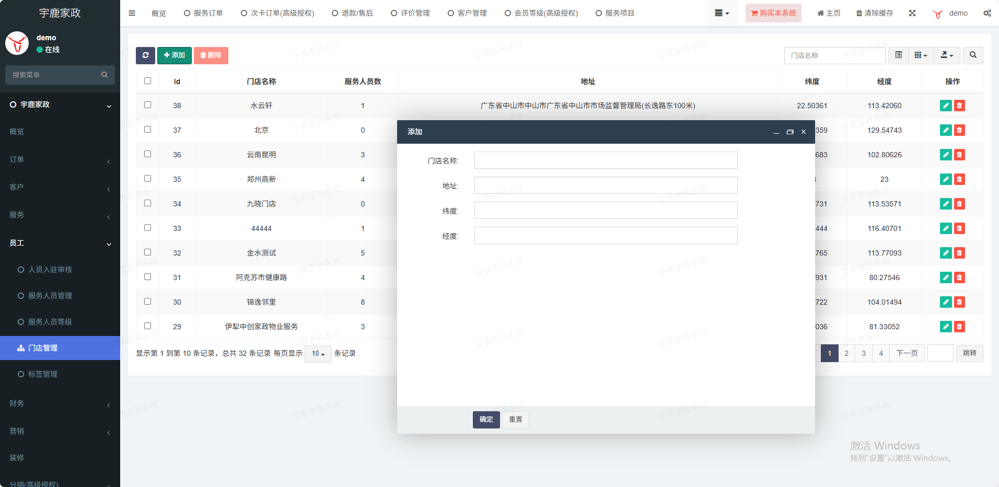The image size is (999, 487).
Task: Select the checkbox for row 36 云南昆明
Action: tap(148, 154)
